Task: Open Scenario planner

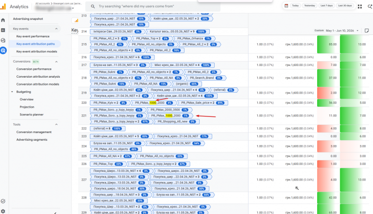Action: 32,115
